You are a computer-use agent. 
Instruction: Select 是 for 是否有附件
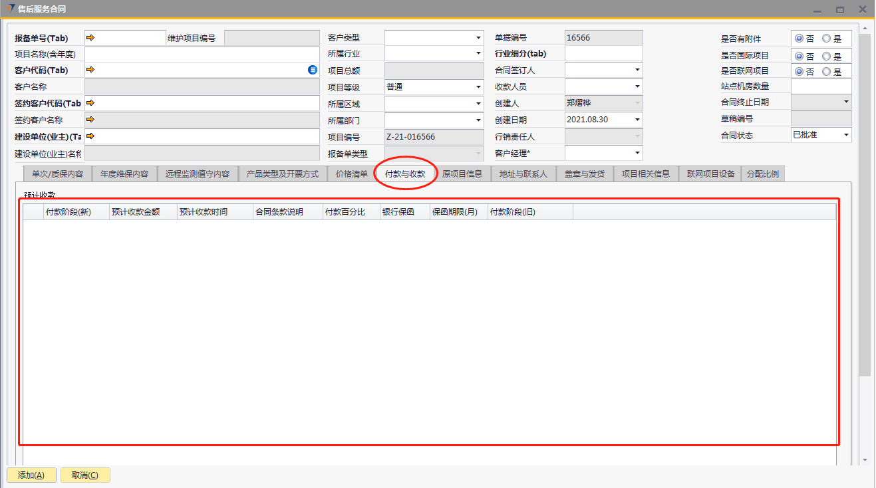(827, 39)
